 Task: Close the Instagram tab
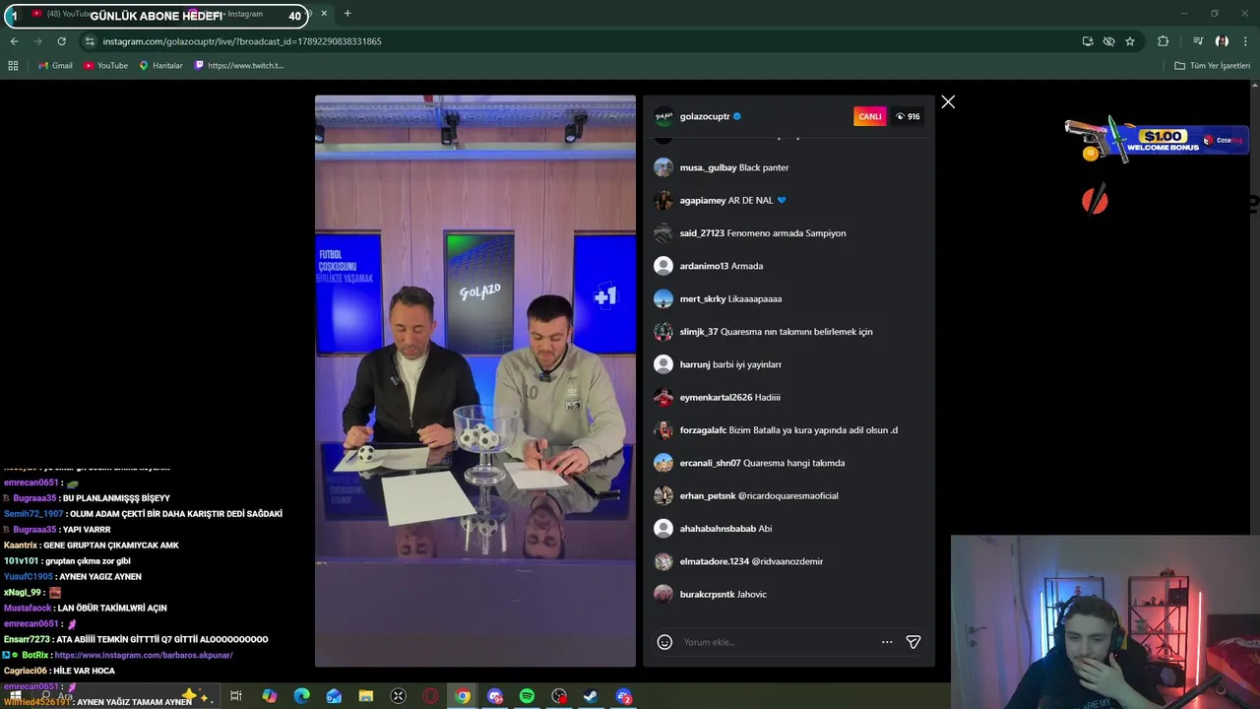coord(324,14)
